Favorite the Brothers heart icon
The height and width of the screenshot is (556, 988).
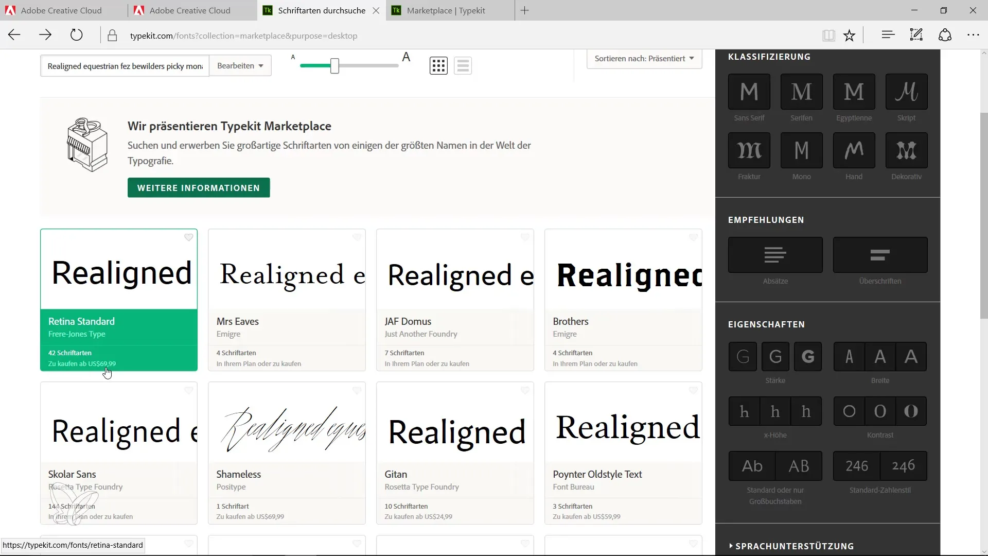[693, 237]
